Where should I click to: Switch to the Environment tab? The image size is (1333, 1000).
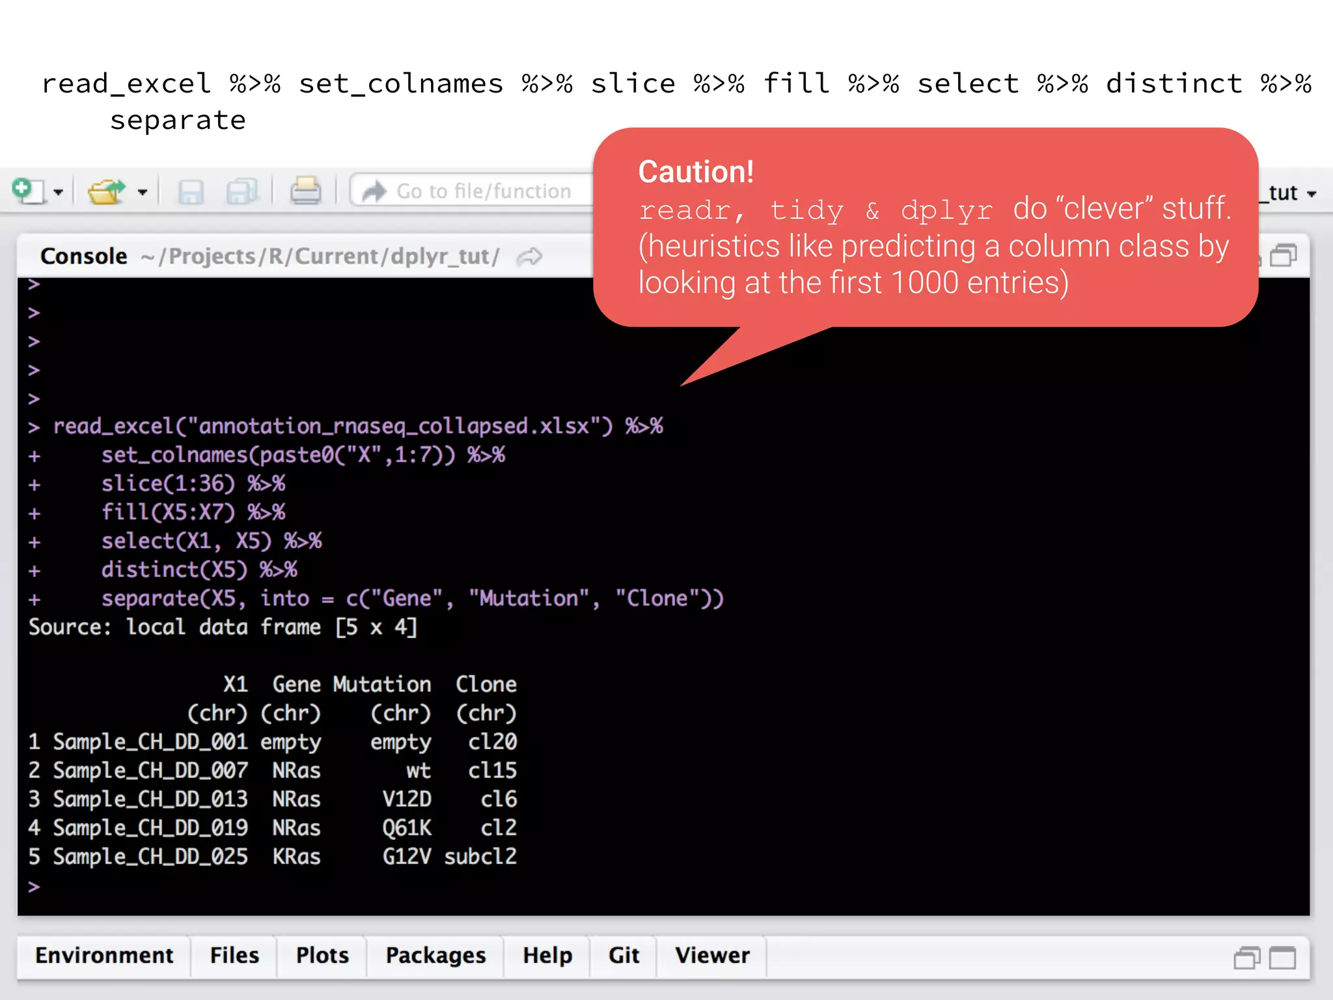point(104,956)
